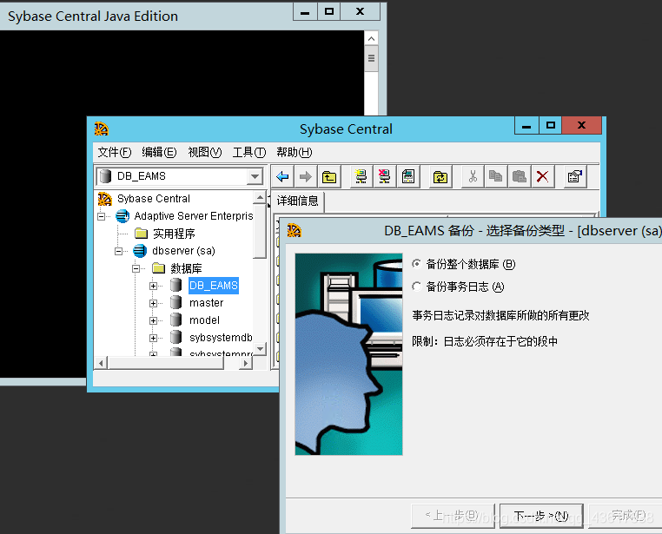Maximize the Sybase Central Java Edition window
This screenshot has height=534, width=662.
click(x=329, y=11)
